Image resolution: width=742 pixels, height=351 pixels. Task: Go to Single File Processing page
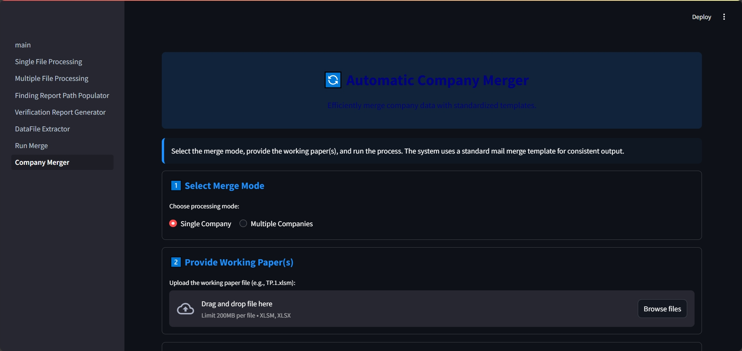click(x=62, y=62)
